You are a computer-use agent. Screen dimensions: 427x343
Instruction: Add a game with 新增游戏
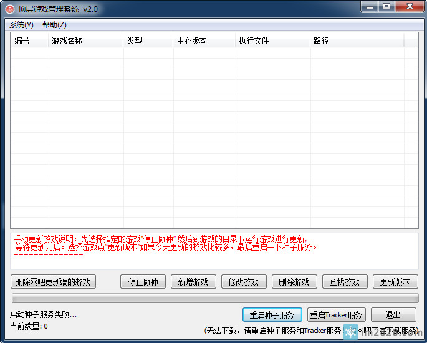[x=193, y=282]
